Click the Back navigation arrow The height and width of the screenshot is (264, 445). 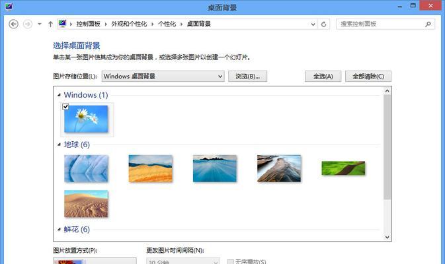point(13,24)
